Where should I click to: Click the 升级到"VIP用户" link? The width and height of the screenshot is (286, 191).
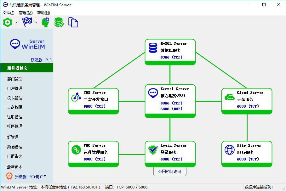click(x=30, y=177)
